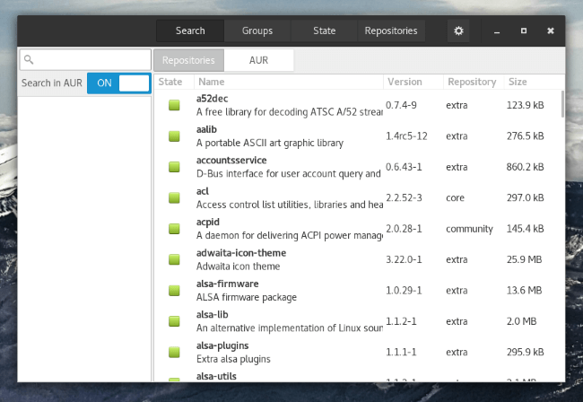Click the 123.9 kB size cell
This screenshot has height=402, width=583.
[525, 105]
